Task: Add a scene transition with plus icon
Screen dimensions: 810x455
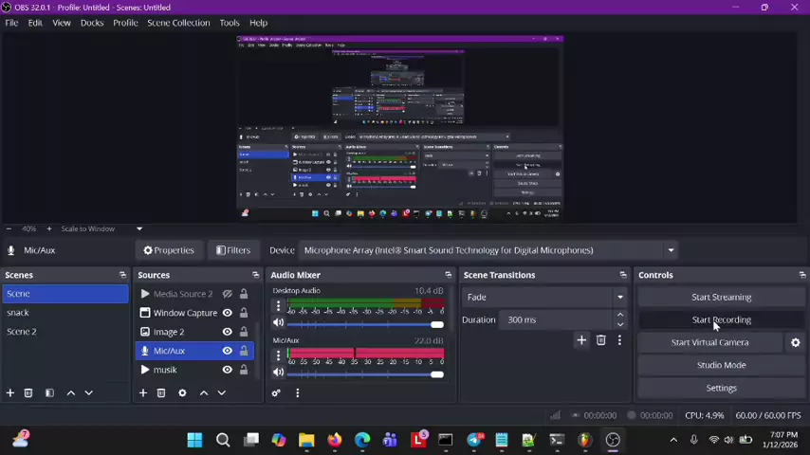Action: coord(581,340)
